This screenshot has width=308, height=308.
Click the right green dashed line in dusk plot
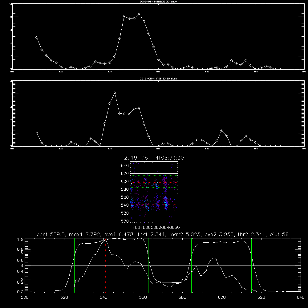click(x=170, y=114)
